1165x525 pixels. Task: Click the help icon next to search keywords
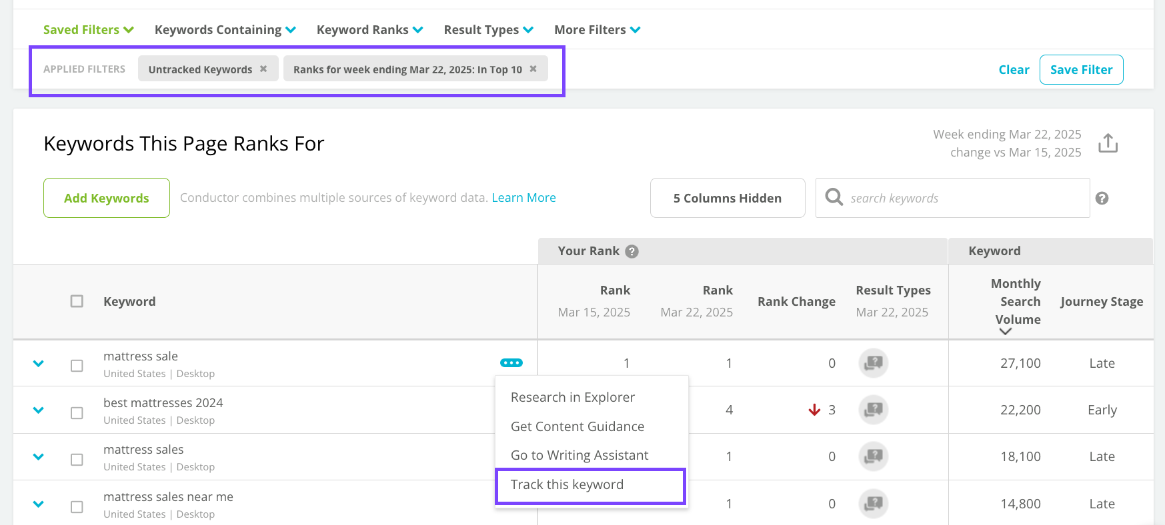1102,199
